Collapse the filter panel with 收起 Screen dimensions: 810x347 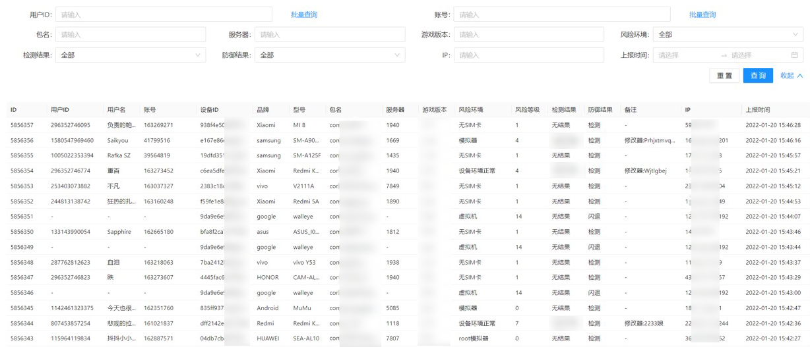[x=791, y=76]
